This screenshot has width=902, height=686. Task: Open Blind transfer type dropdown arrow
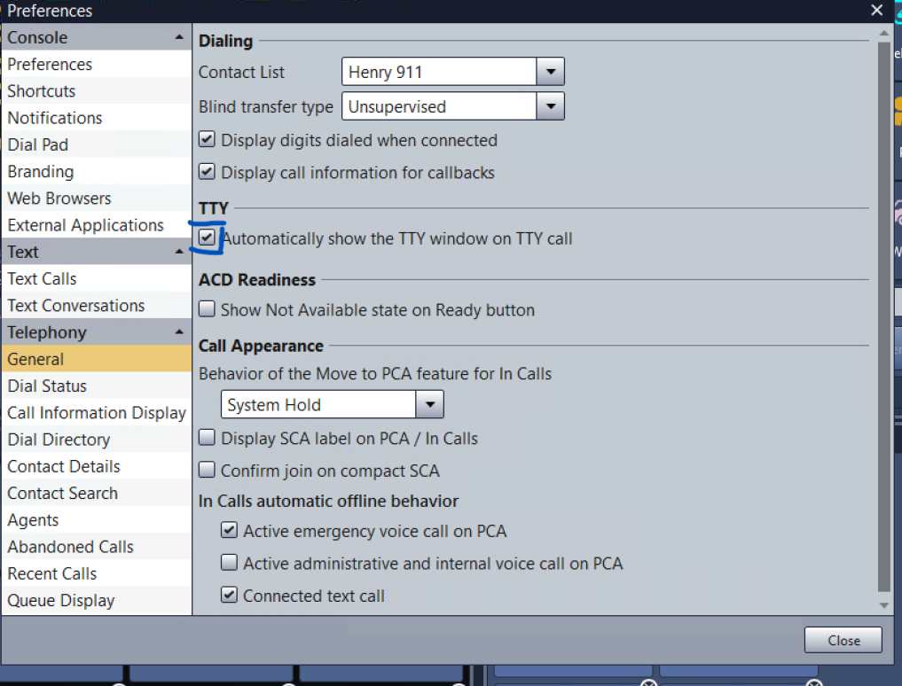[551, 106]
